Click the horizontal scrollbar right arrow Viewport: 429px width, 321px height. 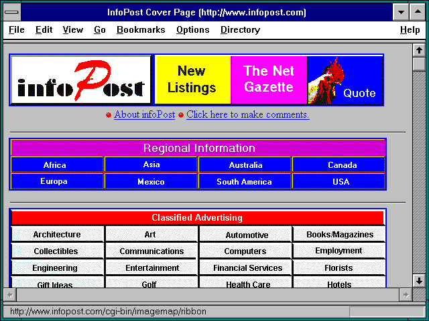(406, 295)
